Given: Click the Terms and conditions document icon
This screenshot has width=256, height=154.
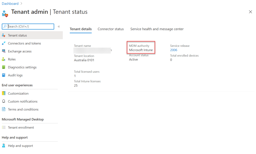Looking at the screenshot, I should tap(4, 109).
